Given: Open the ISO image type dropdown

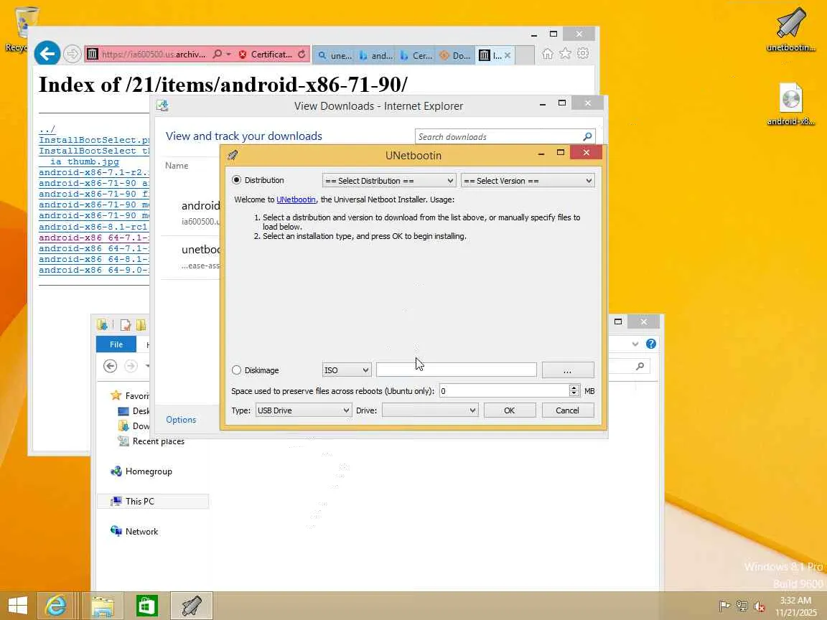Looking at the screenshot, I should (347, 370).
